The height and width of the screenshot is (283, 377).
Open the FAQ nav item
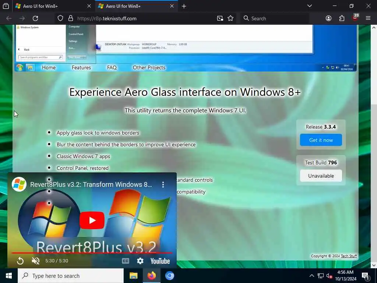click(x=112, y=68)
